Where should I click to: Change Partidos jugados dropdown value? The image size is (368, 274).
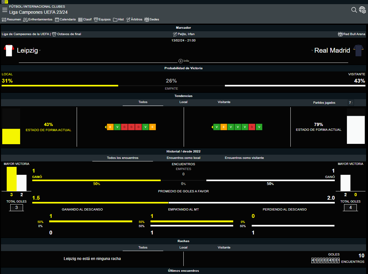(351, 103)
